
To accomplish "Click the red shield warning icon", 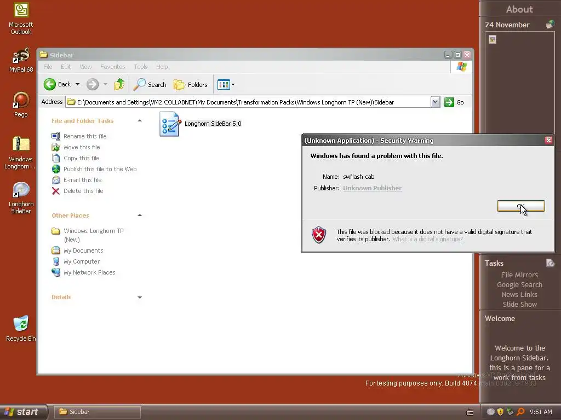I will pos(318,235).
